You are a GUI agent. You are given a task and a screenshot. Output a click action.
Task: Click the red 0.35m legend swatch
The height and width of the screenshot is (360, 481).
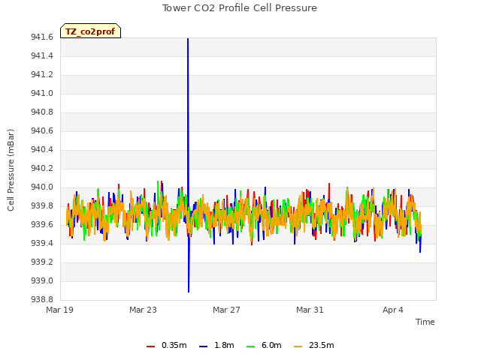click(150, 346)
